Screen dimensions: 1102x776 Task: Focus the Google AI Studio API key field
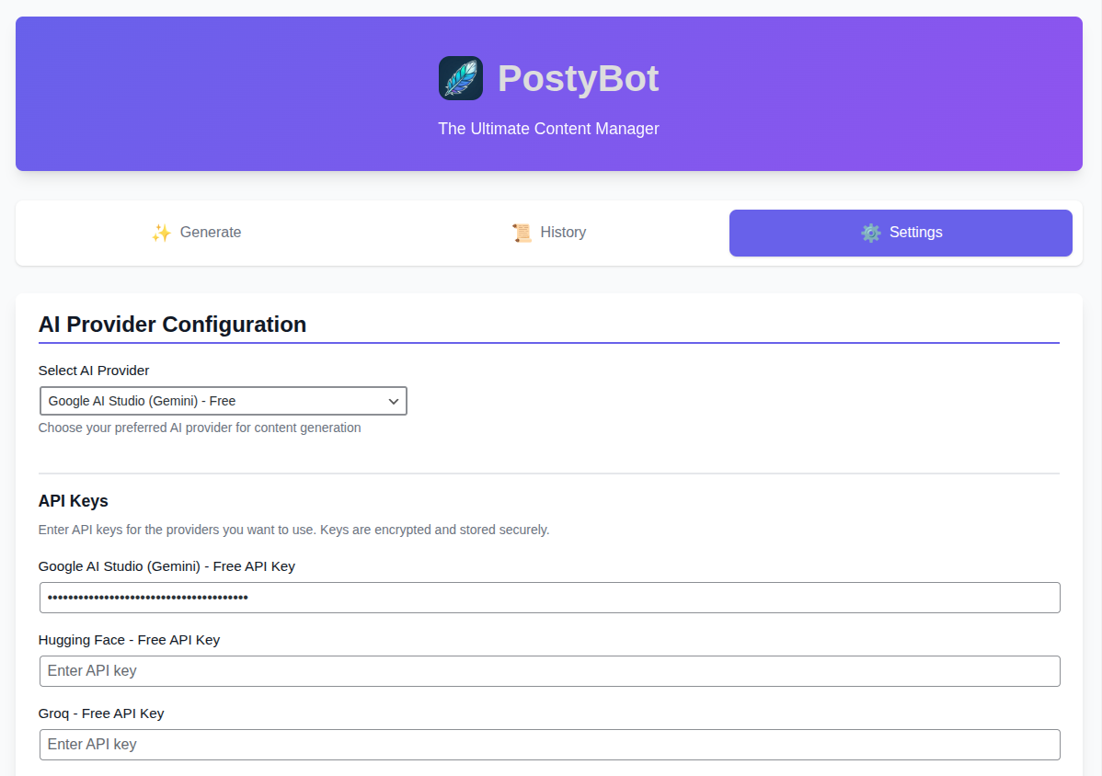(549, 598)
